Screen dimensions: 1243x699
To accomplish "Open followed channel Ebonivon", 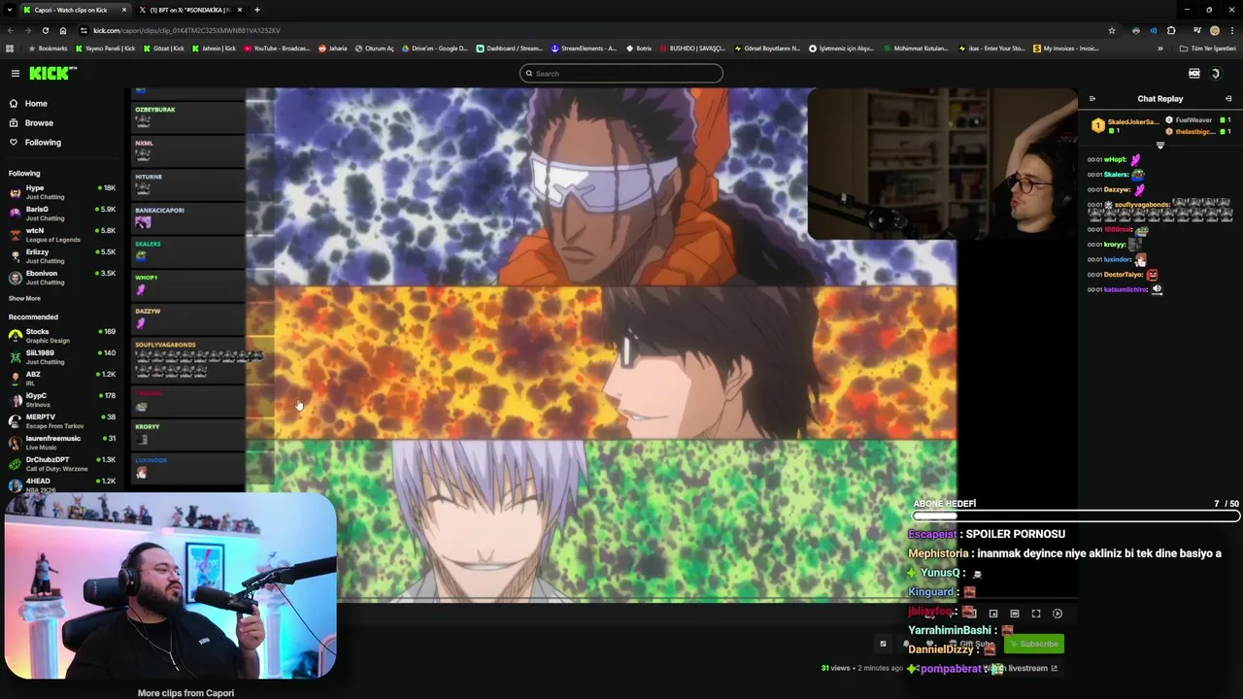I will [61, 278].
